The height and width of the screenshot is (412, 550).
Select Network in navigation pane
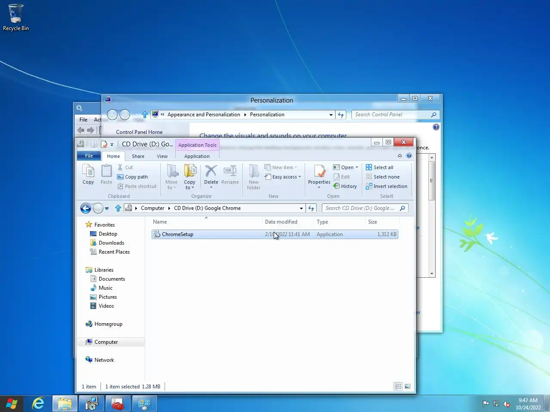pos(104,360)
